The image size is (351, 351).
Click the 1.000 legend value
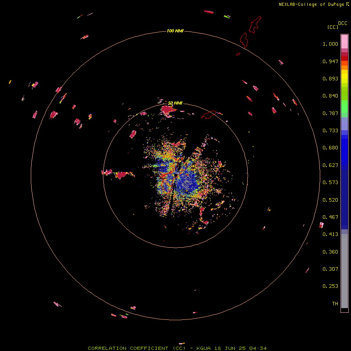click(330, 44)
